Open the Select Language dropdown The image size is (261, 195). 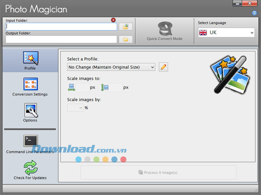[x=226, y=32]
